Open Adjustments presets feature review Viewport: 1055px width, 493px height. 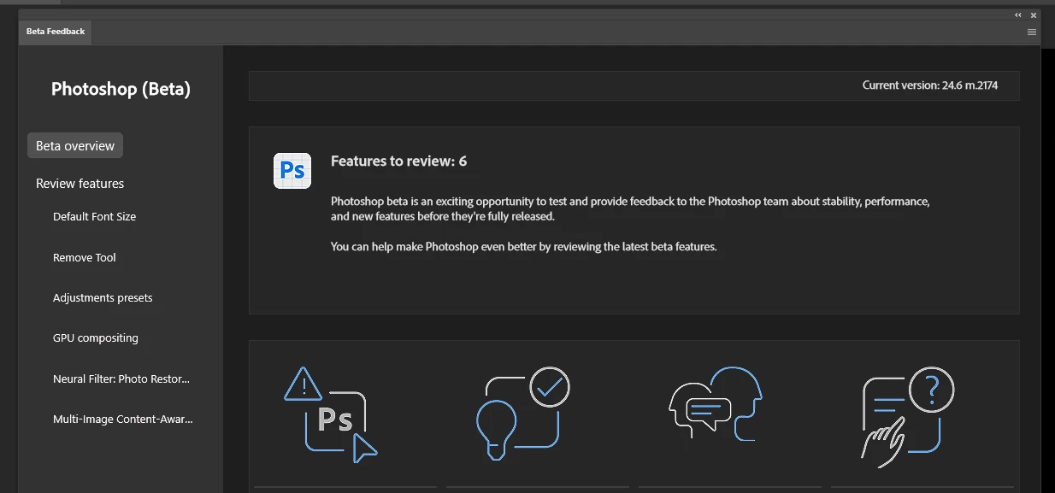click(x=103, y=297)
